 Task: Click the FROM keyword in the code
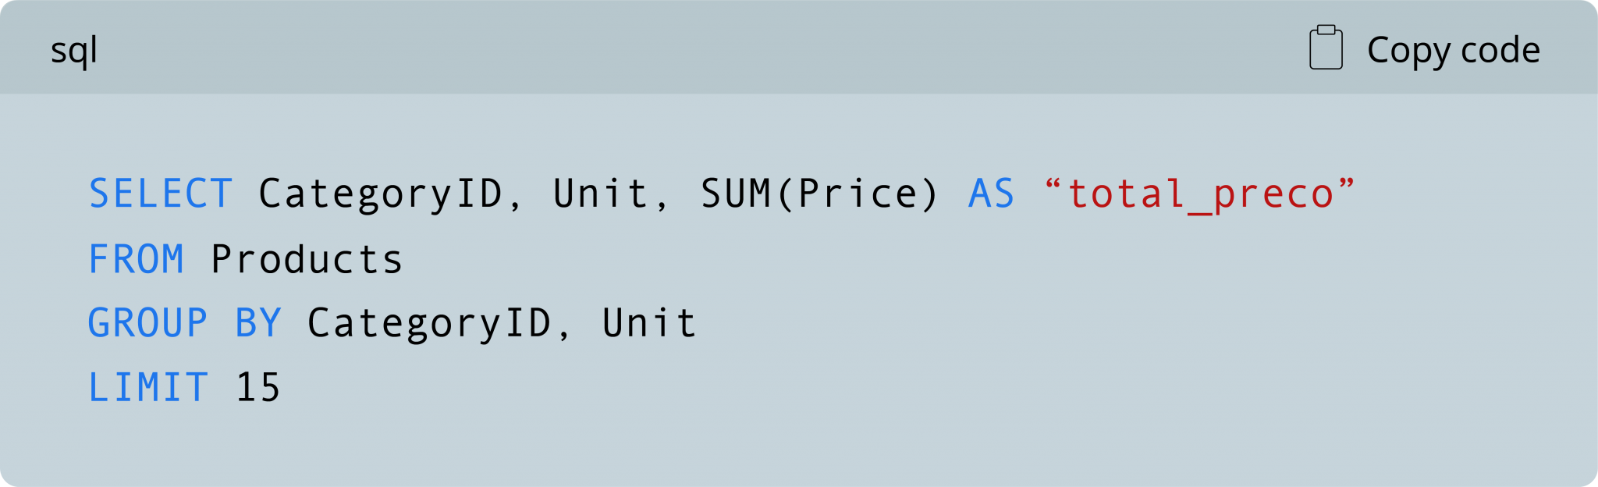pos(137,258)
